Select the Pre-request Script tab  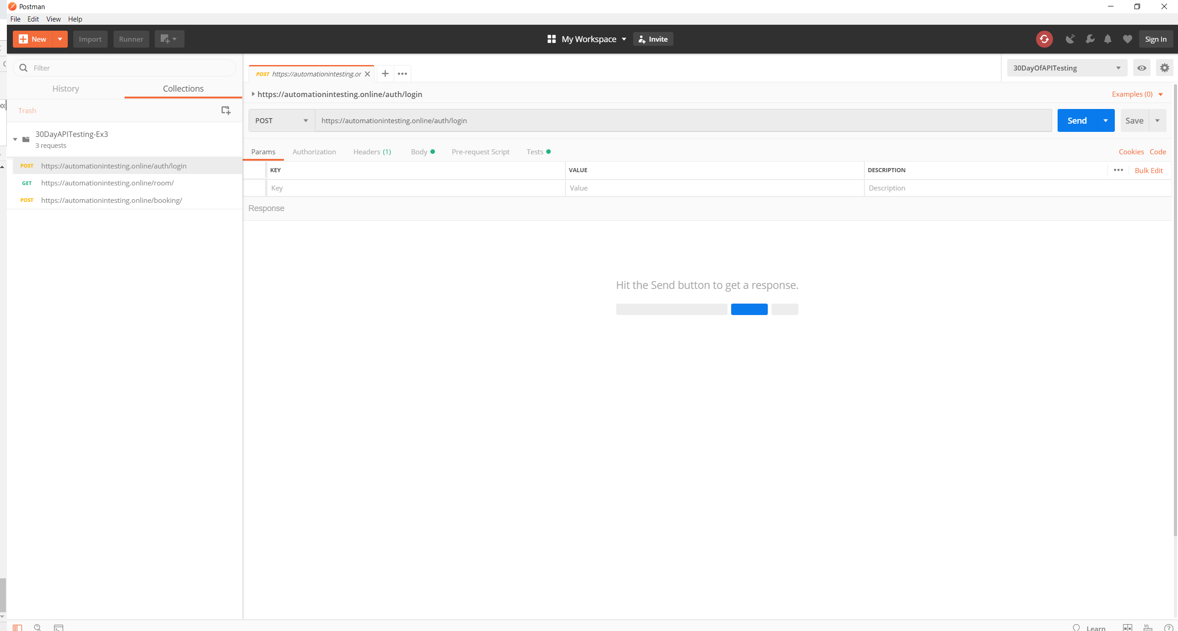[x=480, y=152]
